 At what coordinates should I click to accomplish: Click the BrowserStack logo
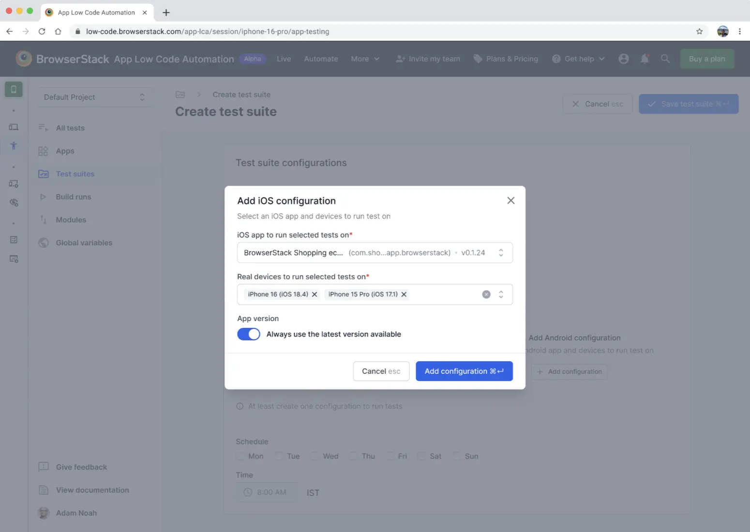tap(24, 59)
